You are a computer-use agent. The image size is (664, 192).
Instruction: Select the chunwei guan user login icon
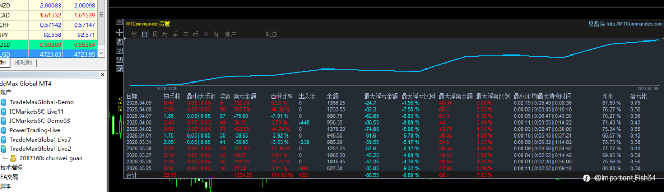coord(13,158)
